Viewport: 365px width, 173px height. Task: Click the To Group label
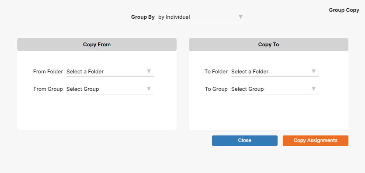pyautogui.click(x=216, y=89)
